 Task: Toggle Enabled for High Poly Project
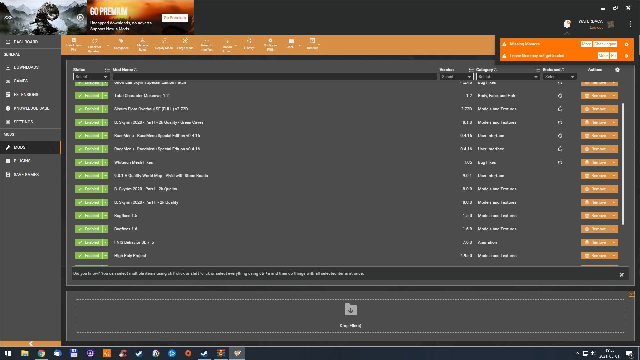pos(88,256)
